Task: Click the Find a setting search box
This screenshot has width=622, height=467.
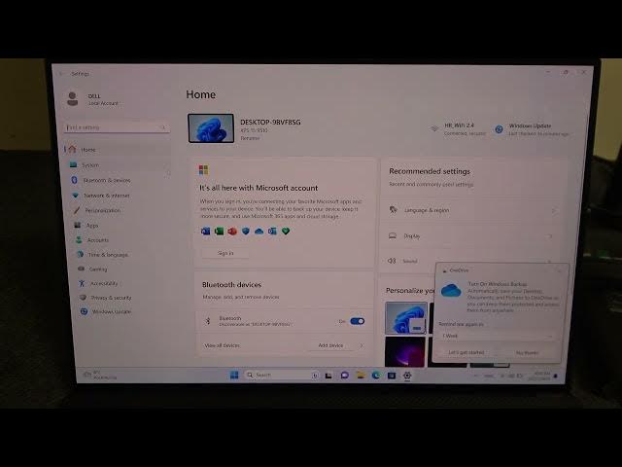Action: (117, 127)
